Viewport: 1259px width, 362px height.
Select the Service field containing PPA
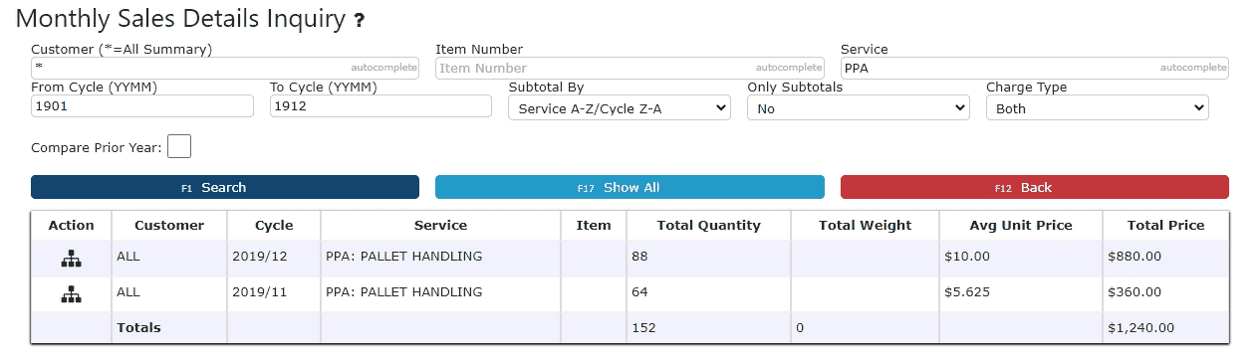click(x=1035, y=68)
